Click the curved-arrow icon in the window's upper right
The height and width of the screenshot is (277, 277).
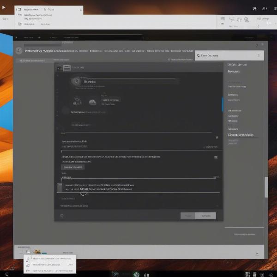(x=257, y=46)
